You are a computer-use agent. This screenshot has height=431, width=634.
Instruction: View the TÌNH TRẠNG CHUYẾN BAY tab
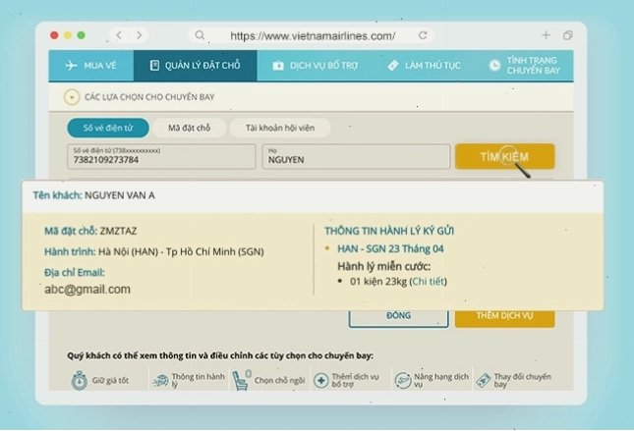click(x=525, y=66)
